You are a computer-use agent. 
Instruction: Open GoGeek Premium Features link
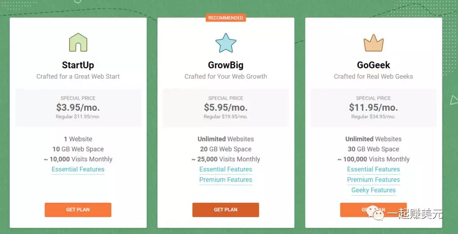373,180
